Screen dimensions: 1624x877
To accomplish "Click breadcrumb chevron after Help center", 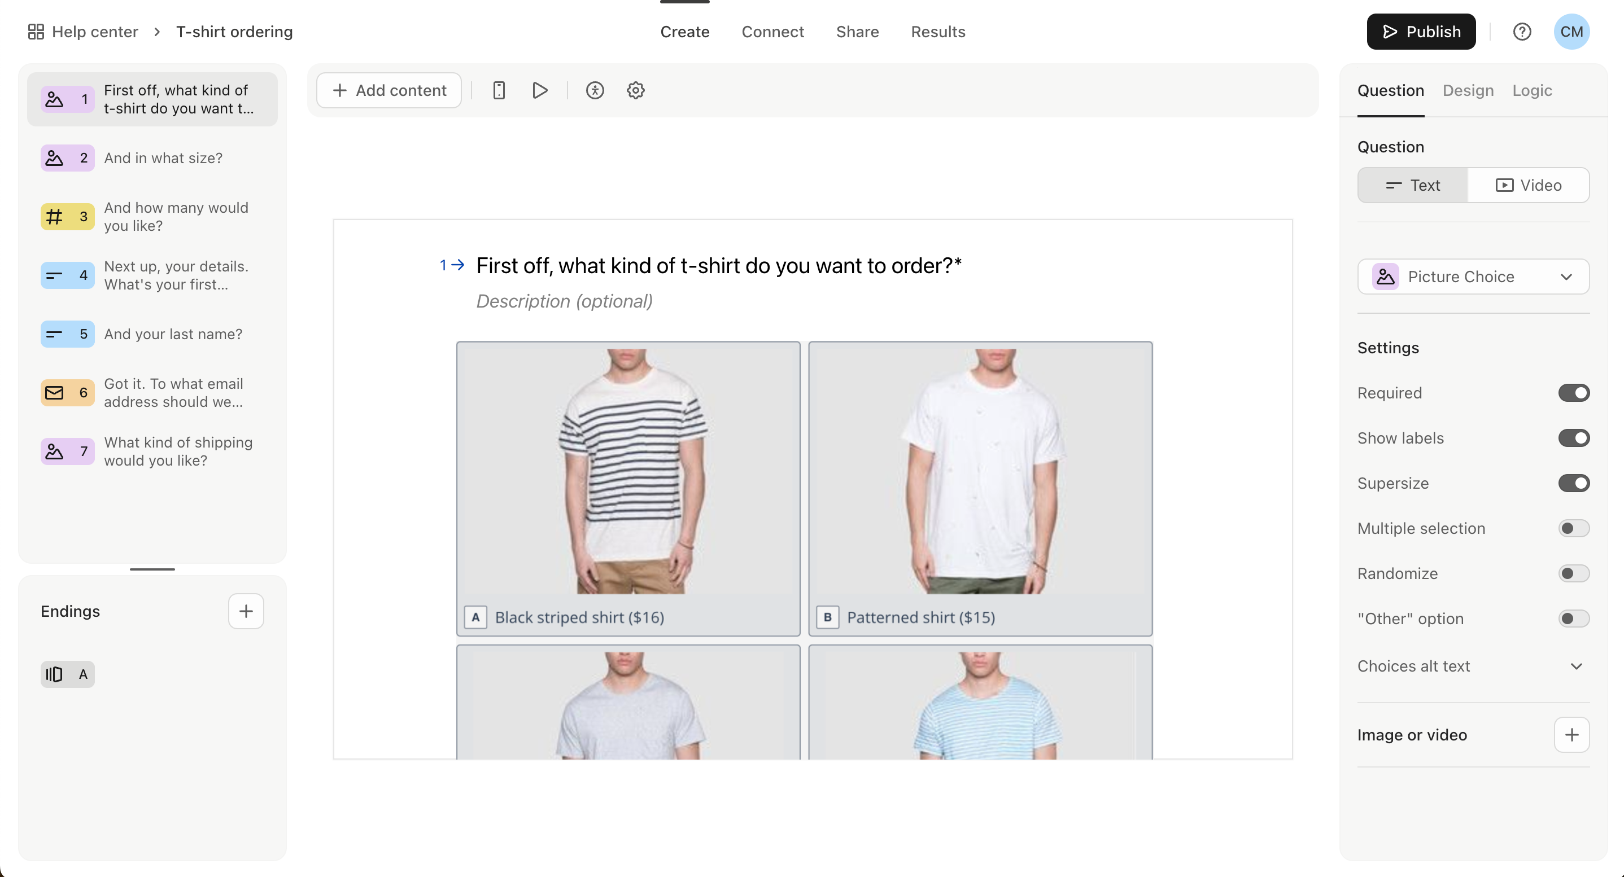I will pos(157,32).
